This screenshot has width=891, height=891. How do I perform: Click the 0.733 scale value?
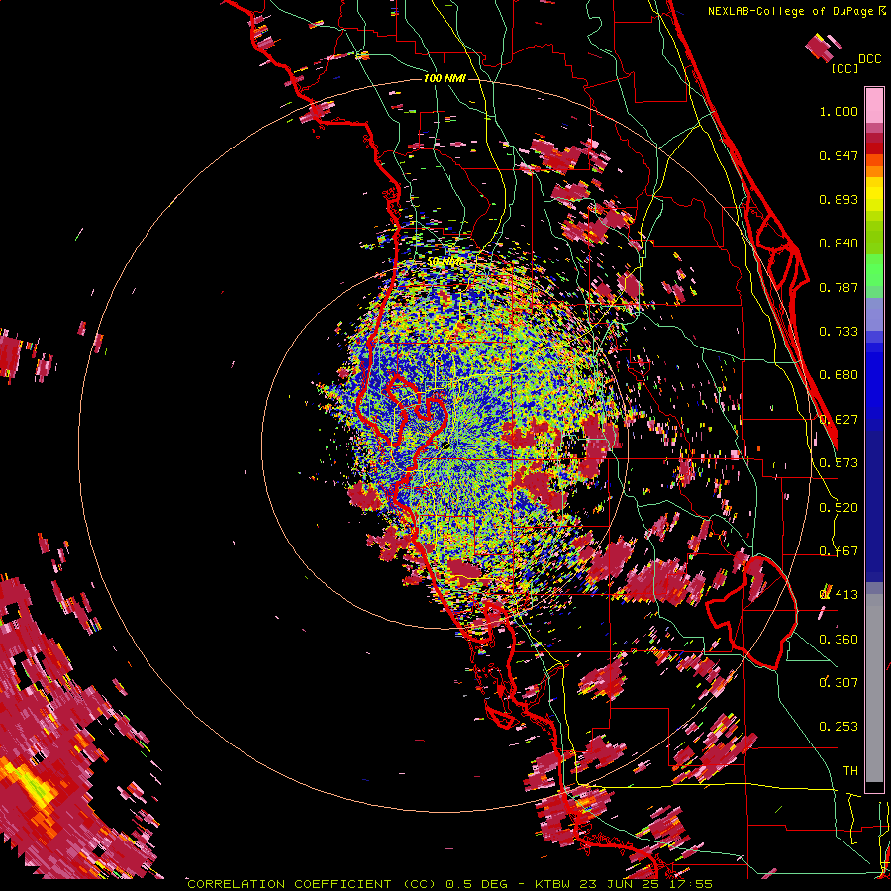click(839, 332)
